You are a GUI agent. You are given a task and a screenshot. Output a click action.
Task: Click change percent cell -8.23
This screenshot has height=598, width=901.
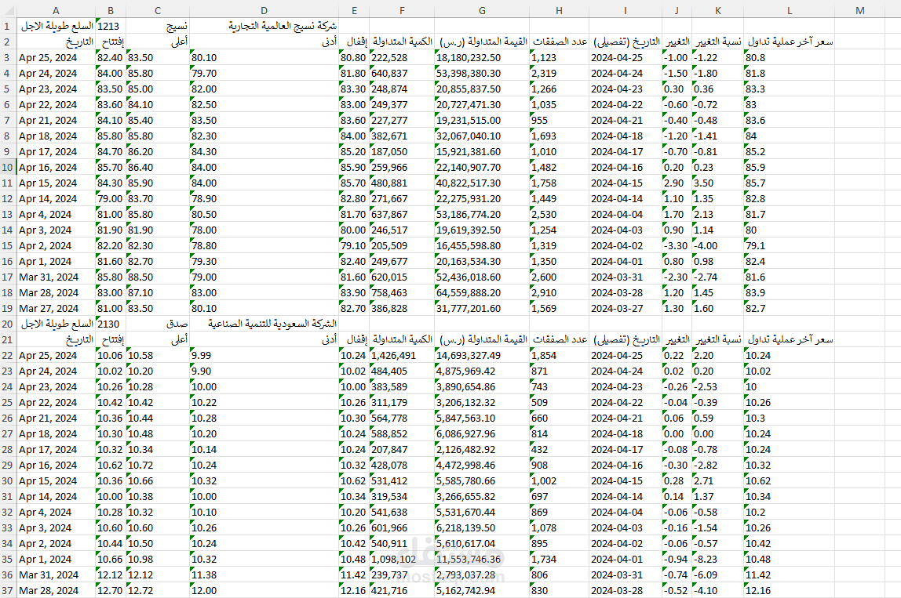[x=717, y=560]
